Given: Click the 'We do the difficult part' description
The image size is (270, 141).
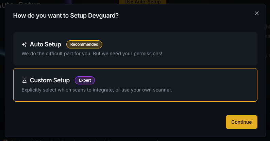Looking at the screenshot, I should click(x=92, y=54).
